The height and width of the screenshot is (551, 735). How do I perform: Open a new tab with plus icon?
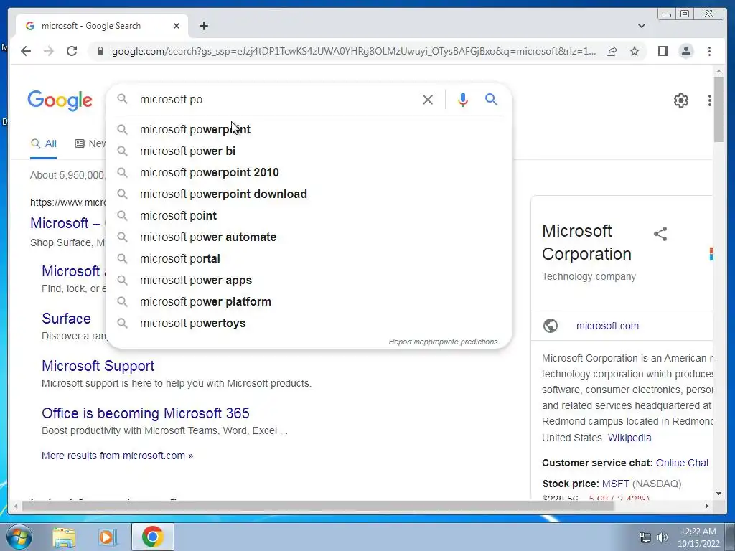tap(203, 26)
